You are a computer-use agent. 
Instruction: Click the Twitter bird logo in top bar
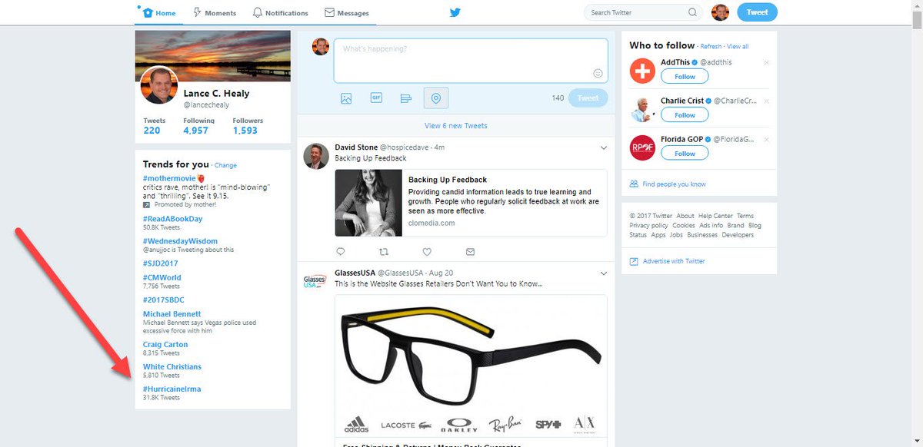pyautogui.click(x=455, y=12)
